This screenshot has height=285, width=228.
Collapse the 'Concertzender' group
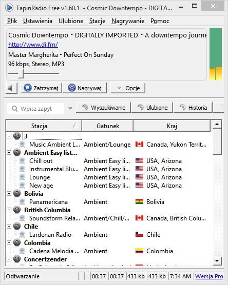(9, 259)
